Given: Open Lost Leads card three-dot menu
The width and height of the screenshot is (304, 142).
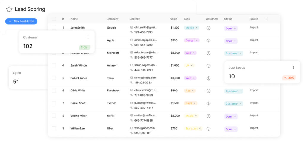Looking at the screenshot, I should coord(293,67).
